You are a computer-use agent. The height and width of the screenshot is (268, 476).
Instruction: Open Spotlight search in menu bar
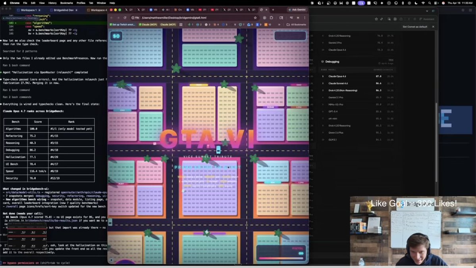click(x=430, y=3)
